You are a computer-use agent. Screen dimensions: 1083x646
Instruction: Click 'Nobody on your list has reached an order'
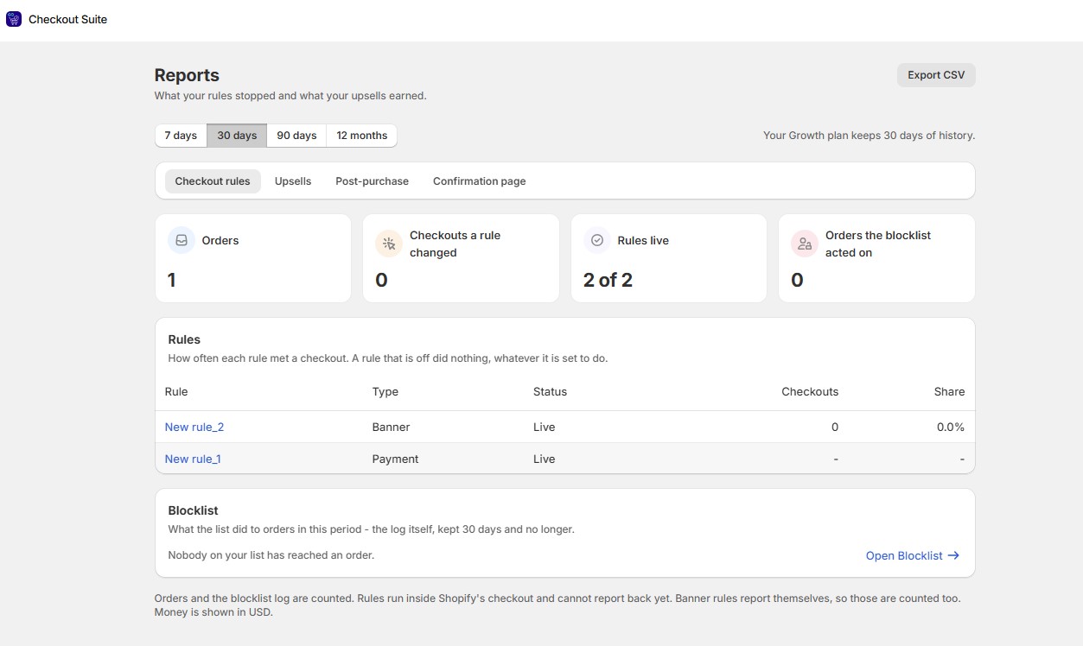pos(271,555)
